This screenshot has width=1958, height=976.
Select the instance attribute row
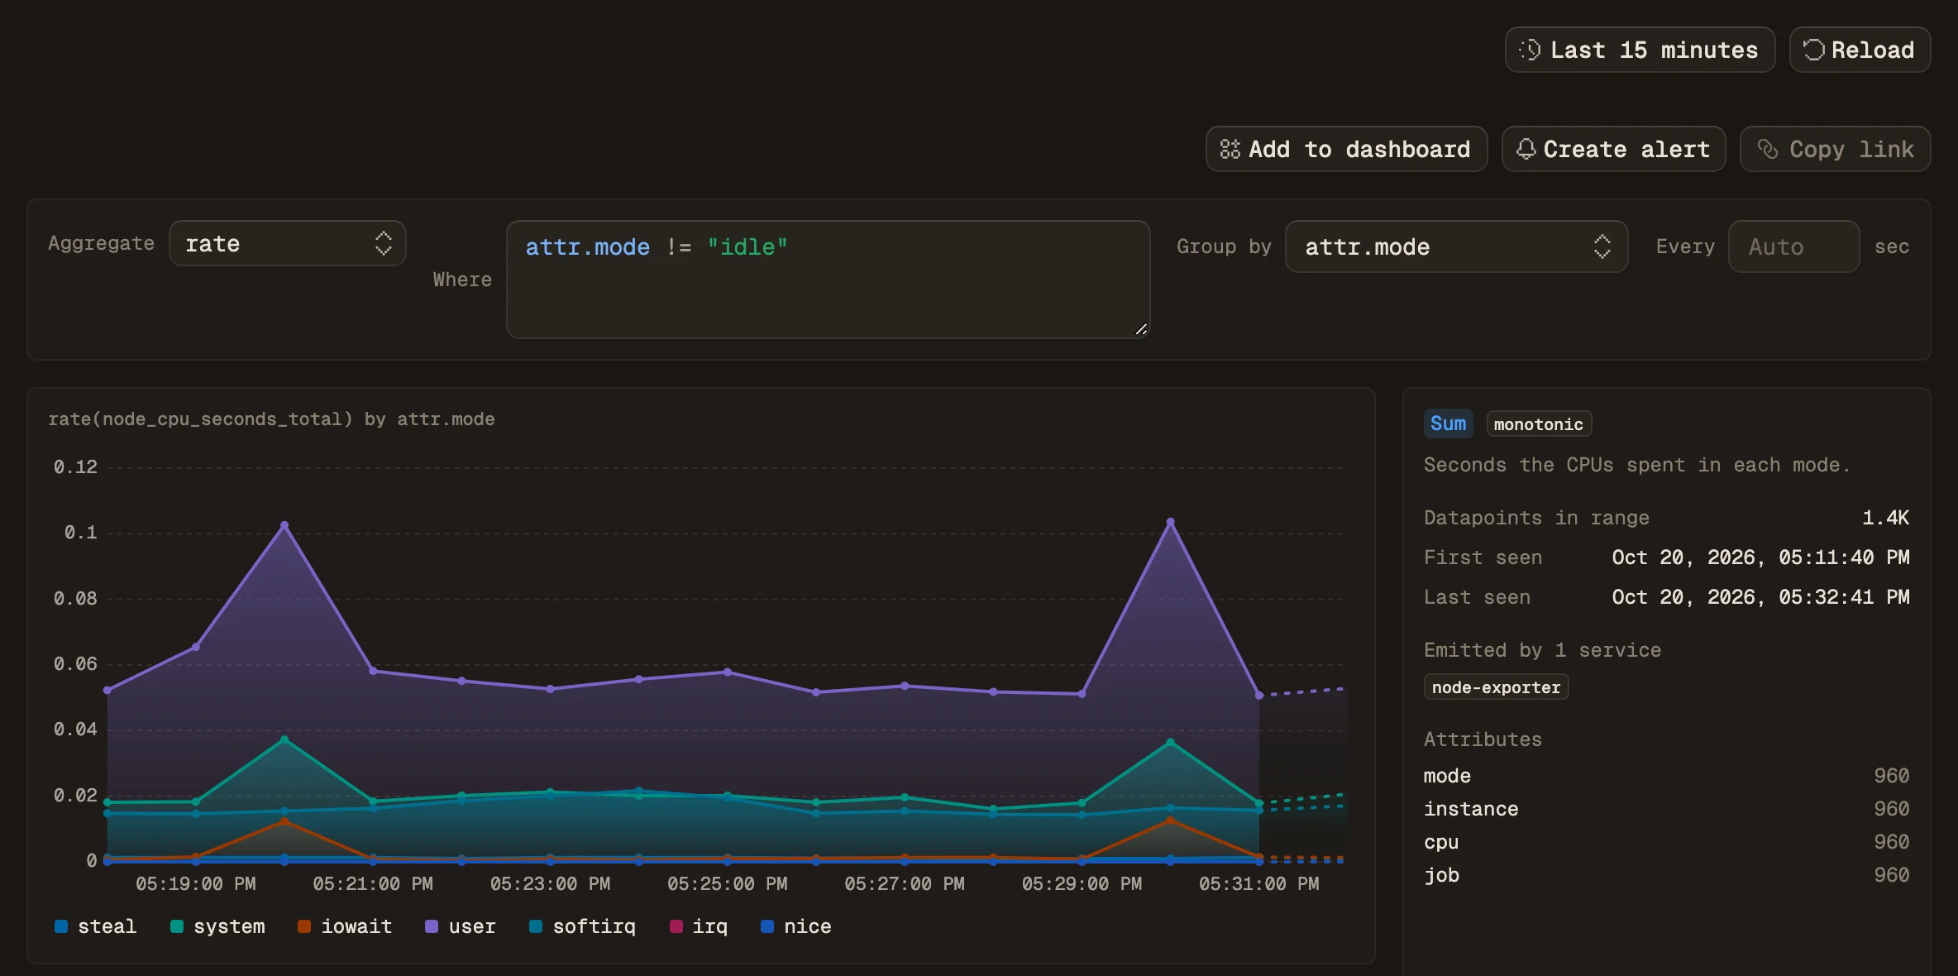pos(1666,809)
